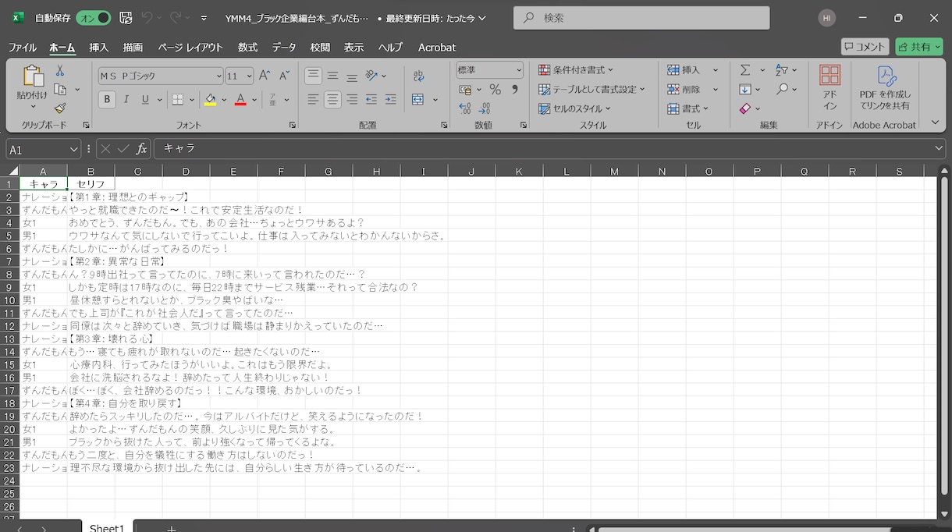This screenshot has height=532, width=952.
Task: Click the Format Painter brush icon
Action: [x=59, y=108]
